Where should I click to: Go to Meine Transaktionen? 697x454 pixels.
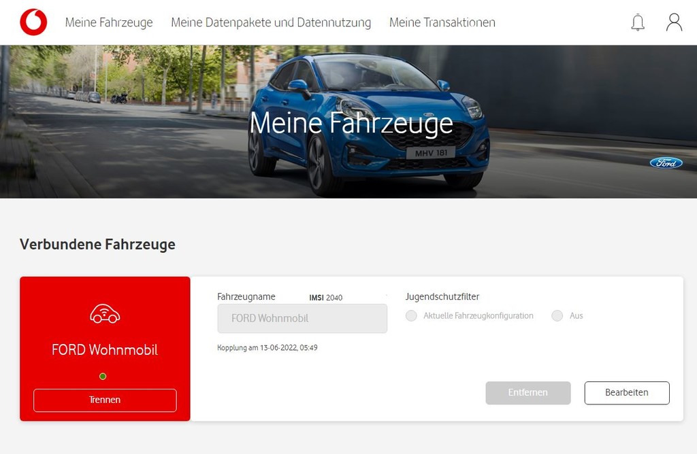[x=442, y=22]
